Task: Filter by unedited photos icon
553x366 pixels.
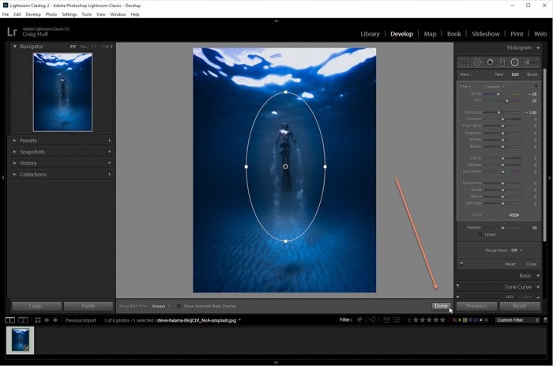Action: [397, 320]
